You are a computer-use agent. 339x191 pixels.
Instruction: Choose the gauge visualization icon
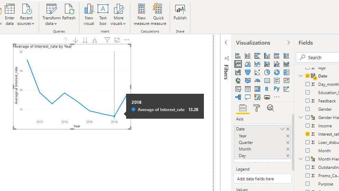pyautogui.click(x=257, y=81)
